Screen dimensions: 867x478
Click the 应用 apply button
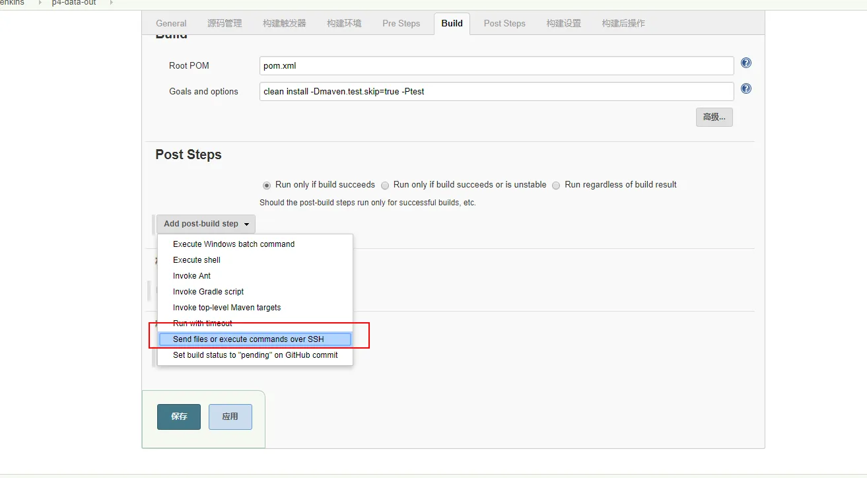[230, 417]
